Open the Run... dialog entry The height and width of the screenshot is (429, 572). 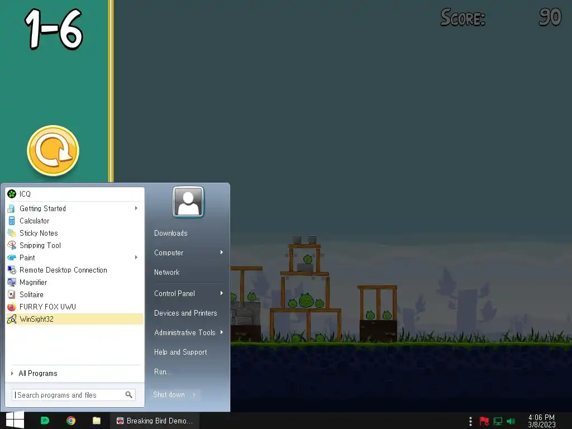163,371
